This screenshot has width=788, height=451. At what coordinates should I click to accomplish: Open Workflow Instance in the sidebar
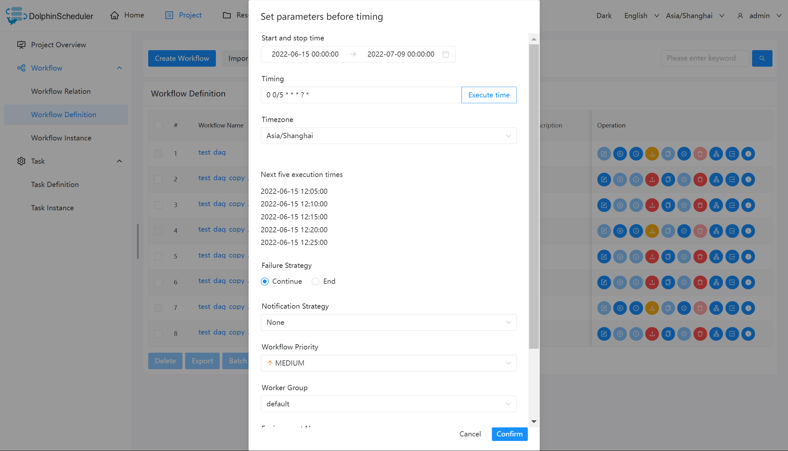[x=61, y=138]
